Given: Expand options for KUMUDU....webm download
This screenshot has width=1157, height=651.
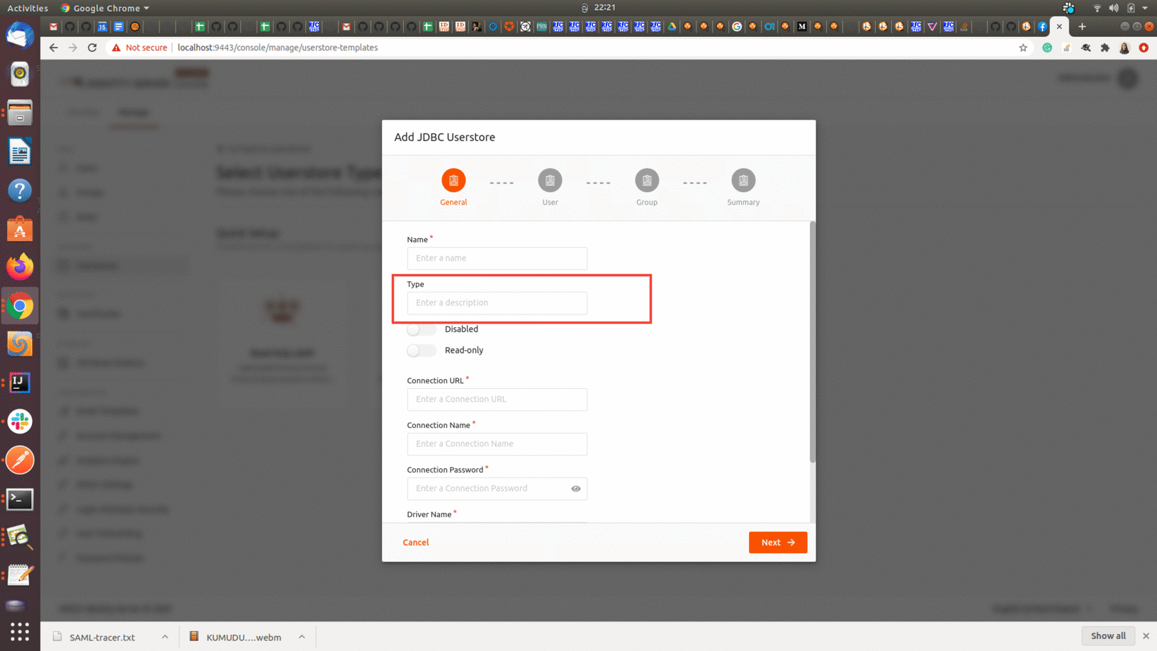Looking at the screenshot, I should (x=302, y=637).
